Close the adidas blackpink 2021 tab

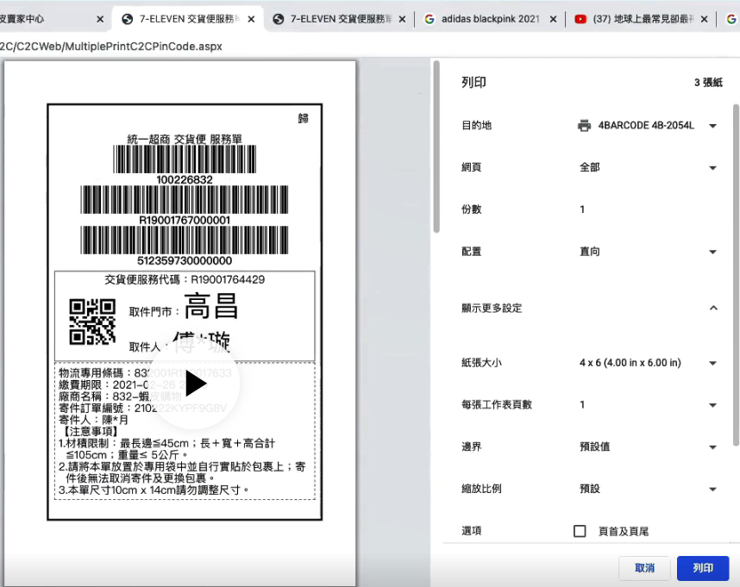tap(553, 19)
